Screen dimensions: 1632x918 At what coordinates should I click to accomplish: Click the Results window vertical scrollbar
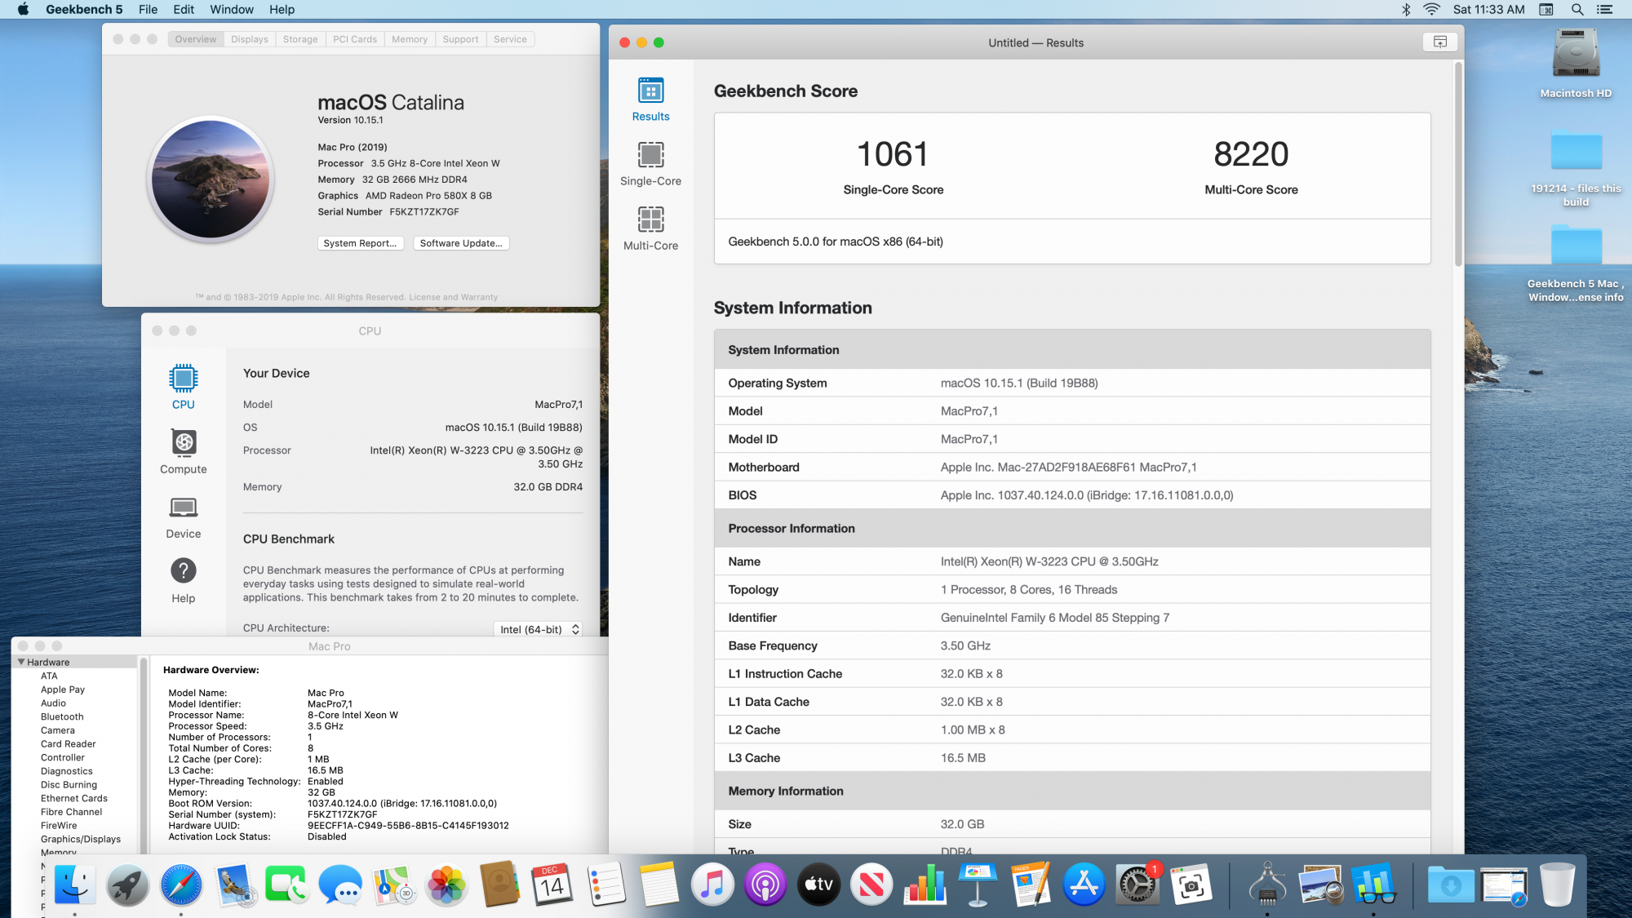[x=1457, y=163]
